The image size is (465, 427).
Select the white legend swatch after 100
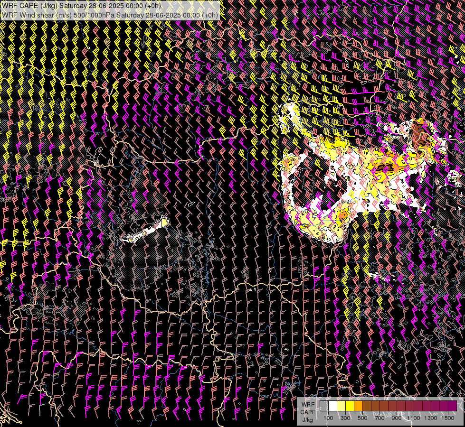[333, 406]
